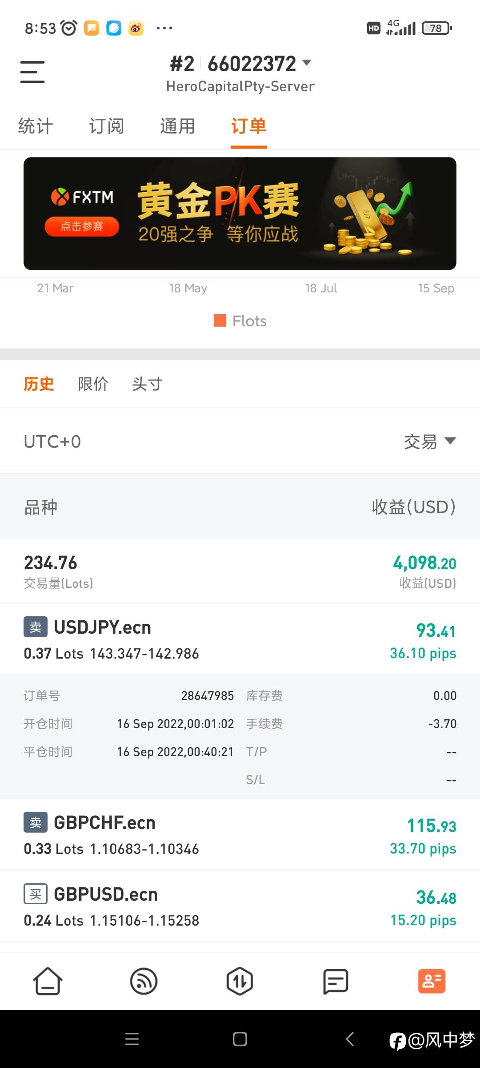Collapse the USDJPY.ecn order details
Screen dimensions: 480x1068
click(240, 639)
